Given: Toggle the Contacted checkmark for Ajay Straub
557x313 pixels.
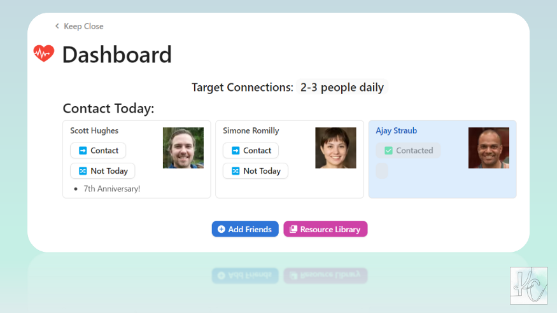Looking at the screenshot, I should pyautogui.click(x=388, y=151).
